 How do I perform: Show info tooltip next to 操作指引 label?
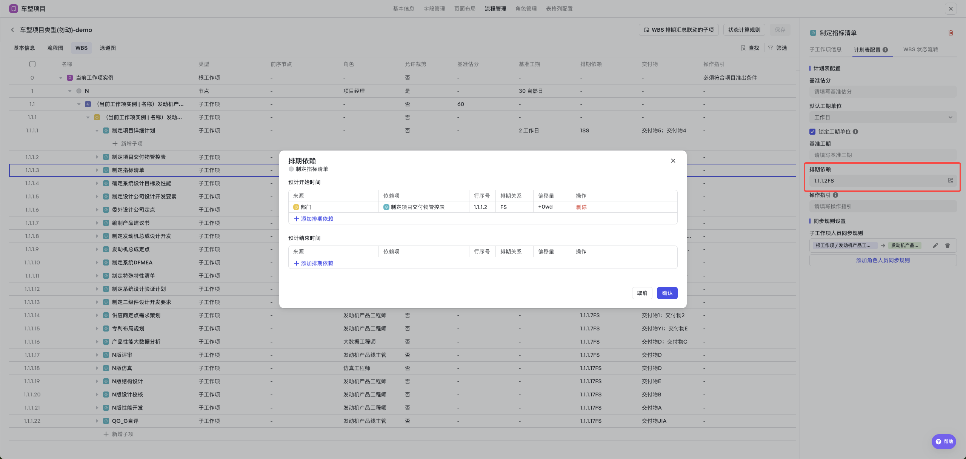coord(835,195)
